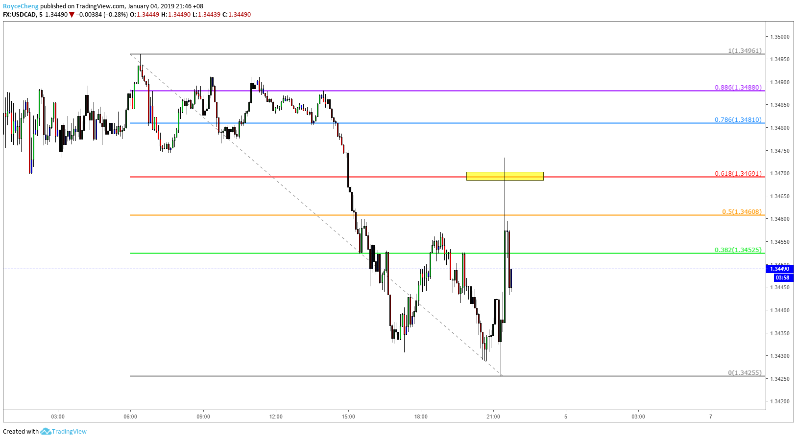
Task: Click the 1.34700 price axis value
Action: pyautogui.click(x=780, y=173)
